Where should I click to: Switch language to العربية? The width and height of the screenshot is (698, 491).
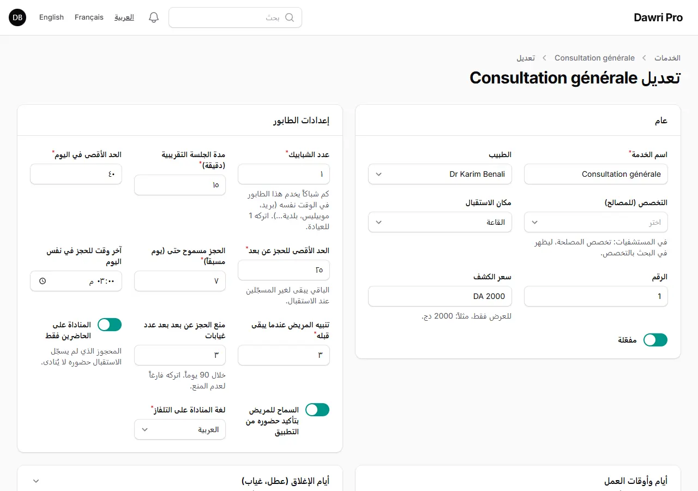[x=124, y=17]
